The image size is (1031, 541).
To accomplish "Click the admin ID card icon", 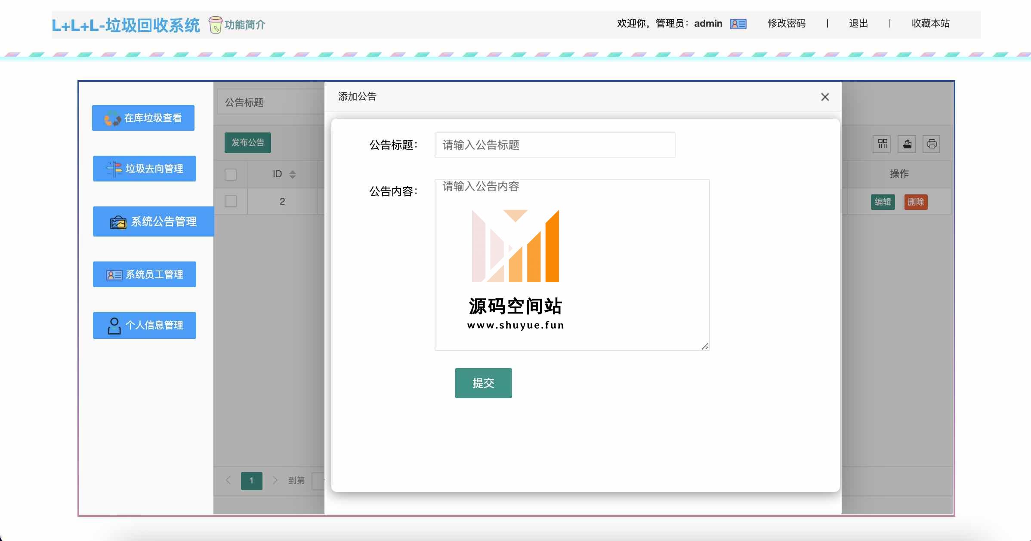I will 738,24.
